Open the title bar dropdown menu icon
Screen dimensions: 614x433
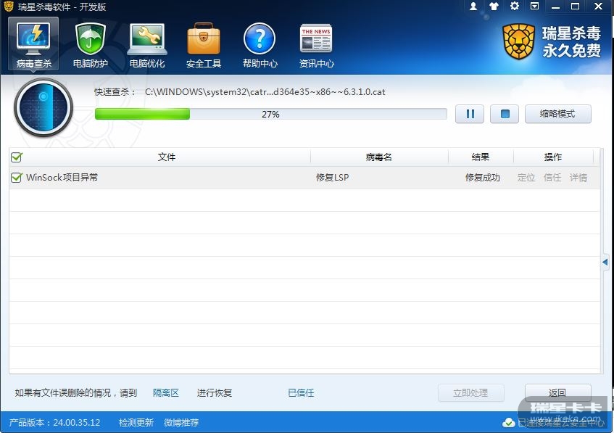tap(534, 7)
